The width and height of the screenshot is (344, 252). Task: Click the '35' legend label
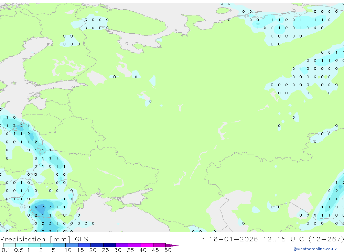pos(130,250)
